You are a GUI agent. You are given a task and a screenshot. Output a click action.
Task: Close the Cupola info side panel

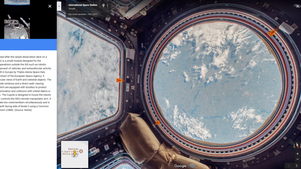tap(50, 6)
